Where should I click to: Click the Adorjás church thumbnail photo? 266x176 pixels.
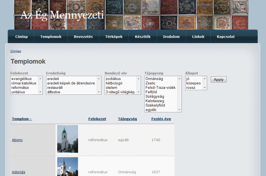pyautogui.click(x=67, y=166)
